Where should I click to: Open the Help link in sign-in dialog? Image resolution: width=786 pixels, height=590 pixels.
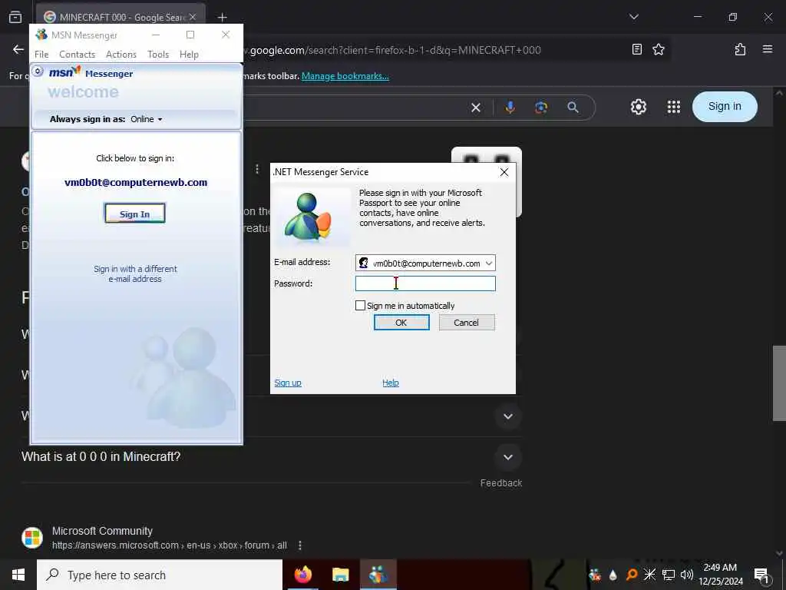point(391,383)
